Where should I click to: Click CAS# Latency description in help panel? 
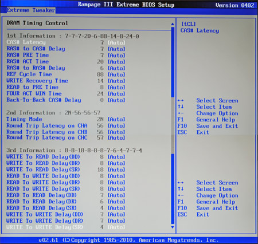pos(200,30)
